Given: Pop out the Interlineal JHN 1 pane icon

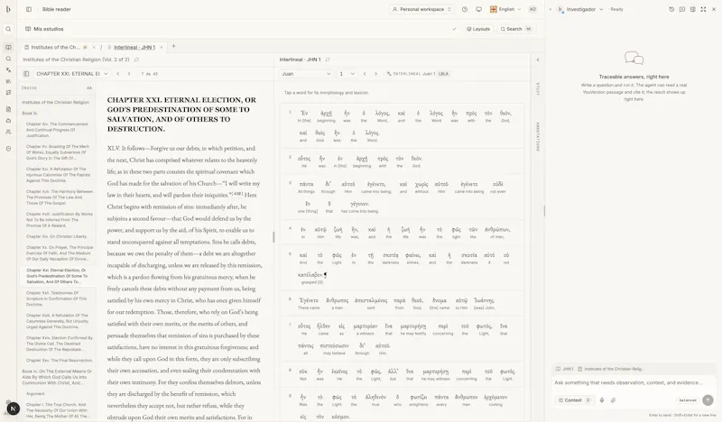Looking at the screenshot, I should click(328, 60).
